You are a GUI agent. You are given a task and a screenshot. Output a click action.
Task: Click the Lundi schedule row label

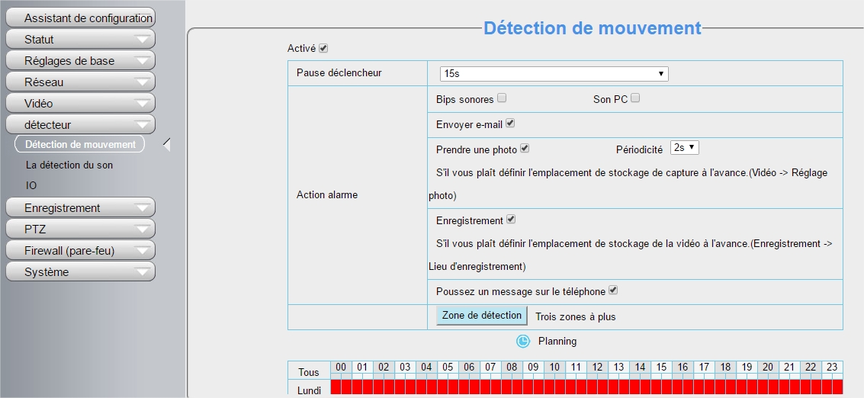(309, 390)
